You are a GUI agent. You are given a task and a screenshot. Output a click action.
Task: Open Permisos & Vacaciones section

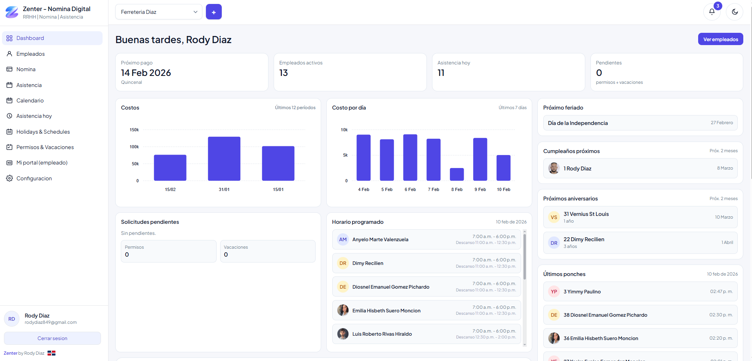point(45,147)
